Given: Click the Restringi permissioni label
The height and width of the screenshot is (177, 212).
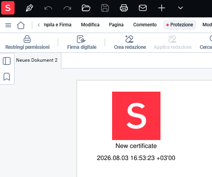Looking at the screenshot, I should click(x=28, y=47).
